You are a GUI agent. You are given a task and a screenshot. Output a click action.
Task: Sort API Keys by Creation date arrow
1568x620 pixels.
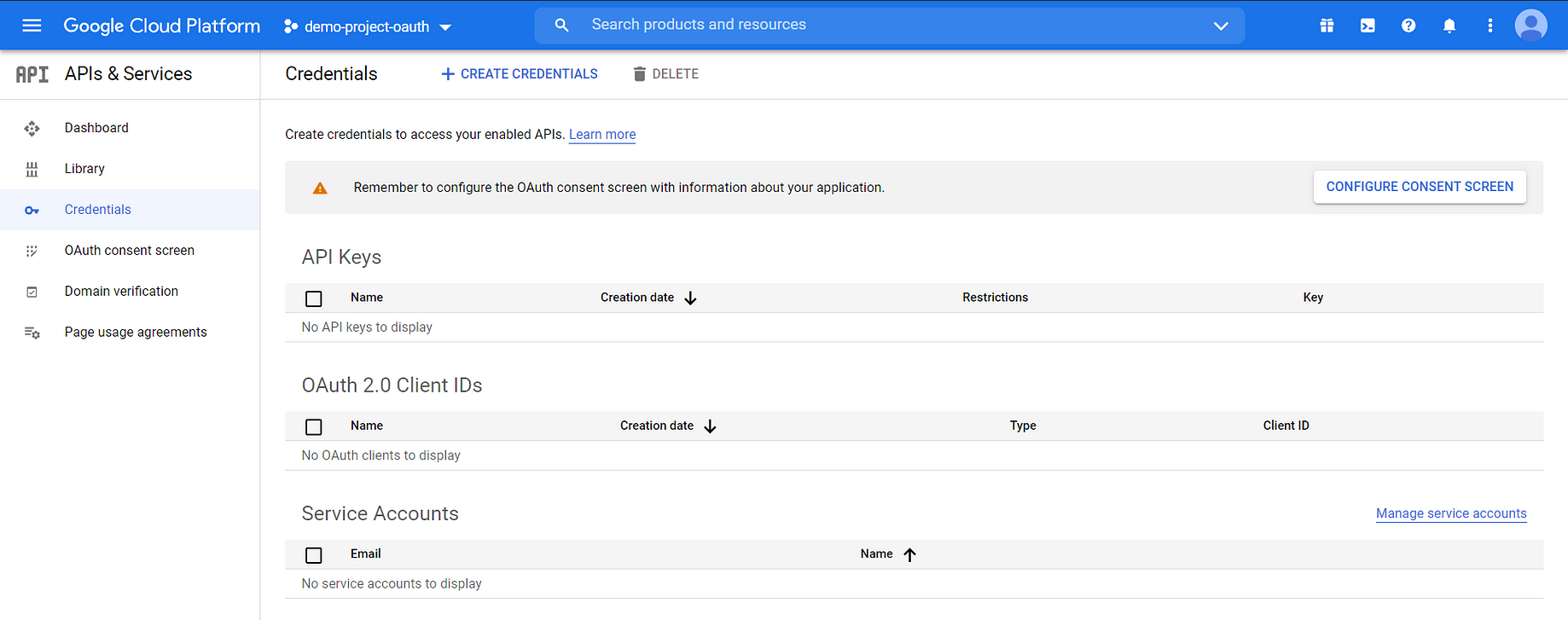click(x=690, y=298)
